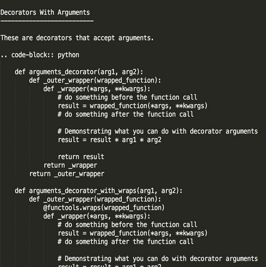The image size is (266, 267).
Task: Click the first "result = wrapped_function" assignment line
Action: coord(133,106)
